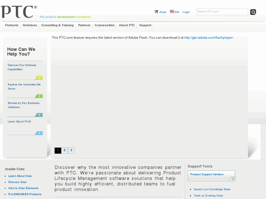The height and width of the screenshot is (199, 266).
Task: Open the Store shopping cart icon
Action: coord(156,12)
